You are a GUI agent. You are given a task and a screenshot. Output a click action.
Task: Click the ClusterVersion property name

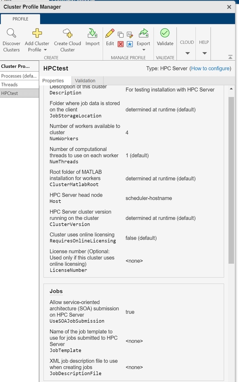pos(70,224)
